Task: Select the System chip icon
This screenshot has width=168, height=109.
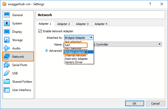Action: point(7,23)
